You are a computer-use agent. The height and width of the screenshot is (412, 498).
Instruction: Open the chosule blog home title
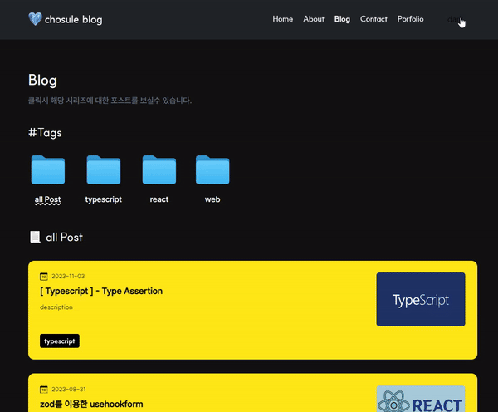tap(73, 19)
